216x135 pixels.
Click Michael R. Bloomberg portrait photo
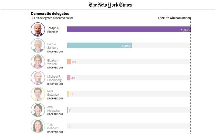point(38,78)
